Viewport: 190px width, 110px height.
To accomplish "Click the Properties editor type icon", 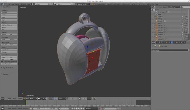I will point(153,42).
